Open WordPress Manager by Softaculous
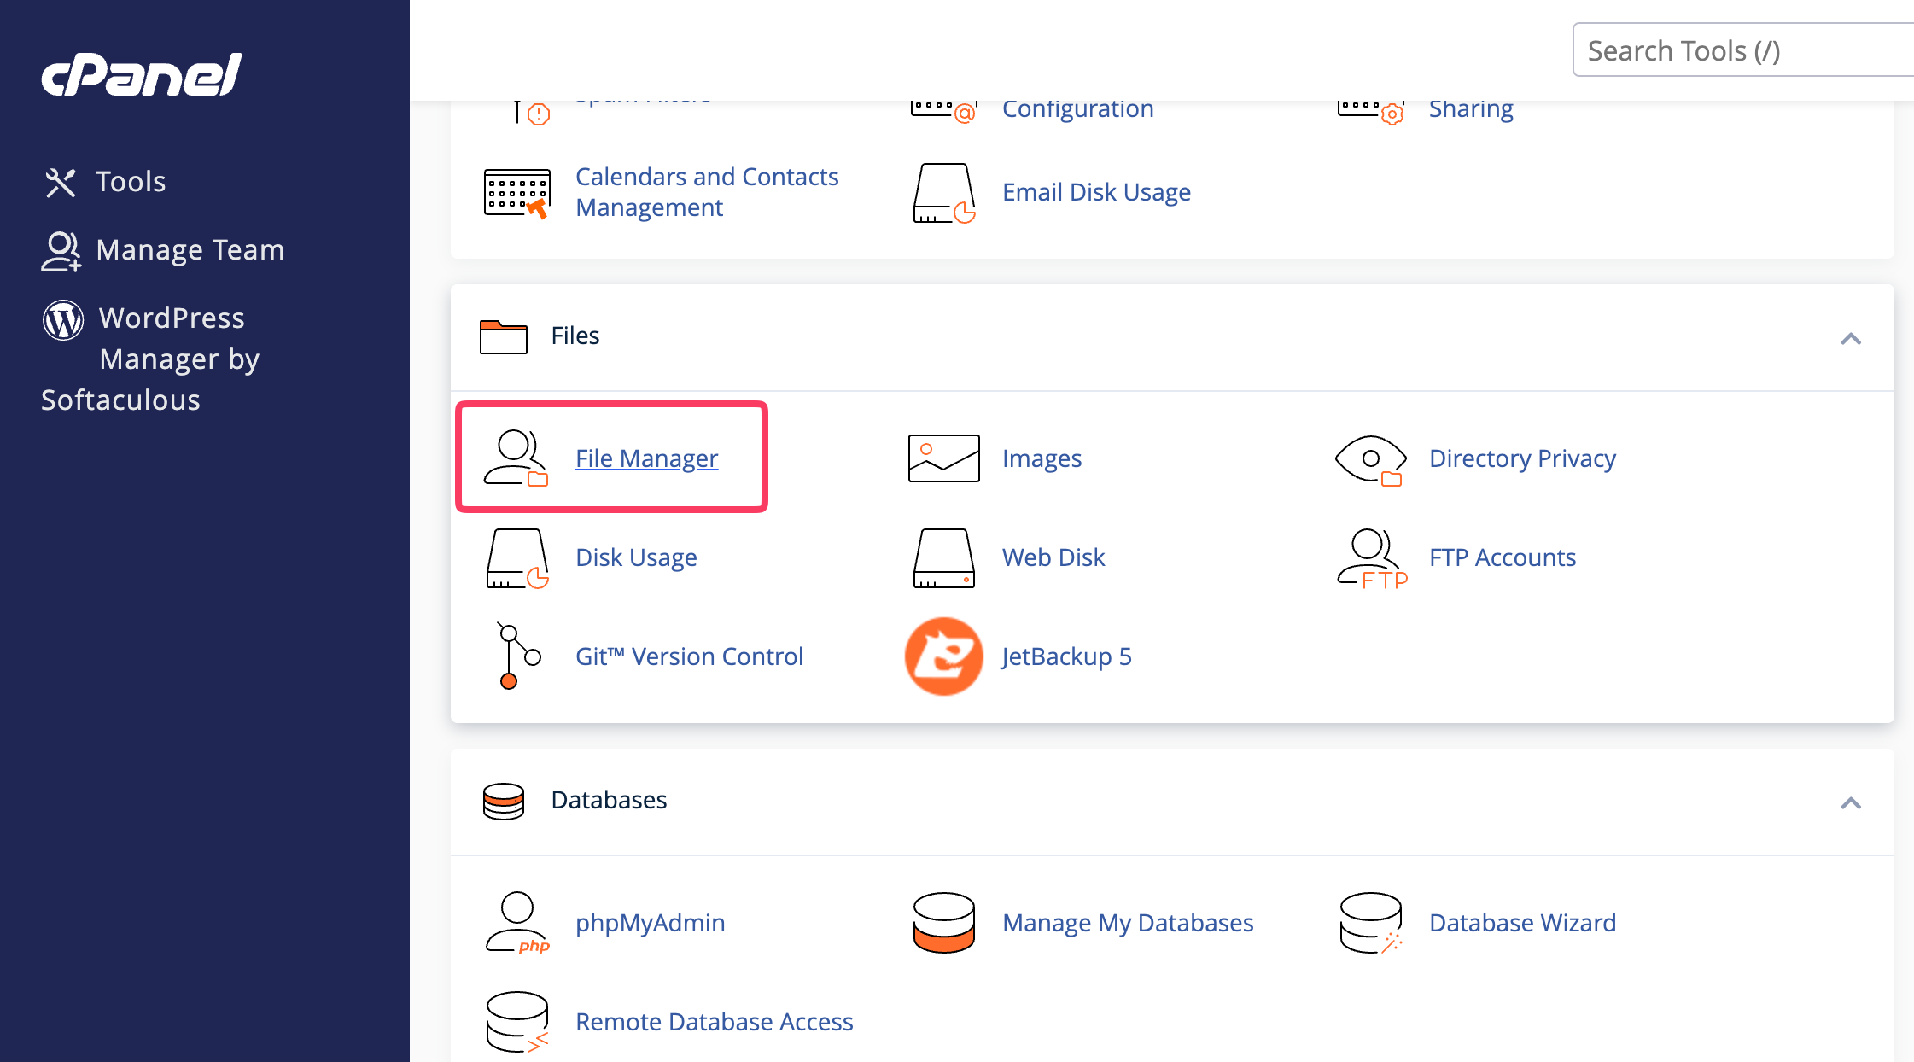 click(x=150, y=359)
